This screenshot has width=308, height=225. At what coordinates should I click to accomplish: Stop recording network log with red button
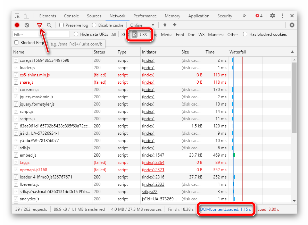[17, 25]
